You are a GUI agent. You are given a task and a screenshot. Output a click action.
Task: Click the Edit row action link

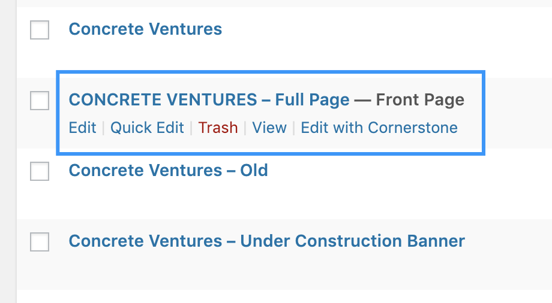pos(82,128)
